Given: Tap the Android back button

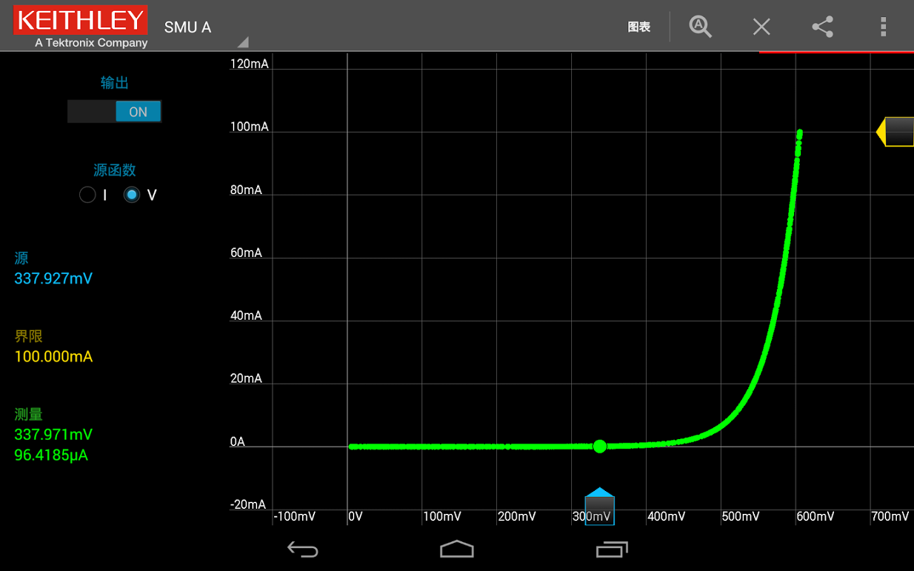Looking at the screenshot, I should (x=303, y=549).
